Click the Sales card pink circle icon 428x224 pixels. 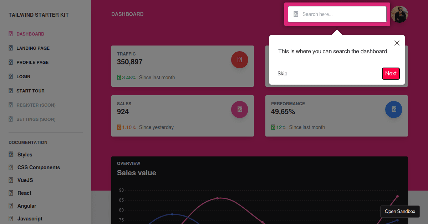[x=240, y=110]
